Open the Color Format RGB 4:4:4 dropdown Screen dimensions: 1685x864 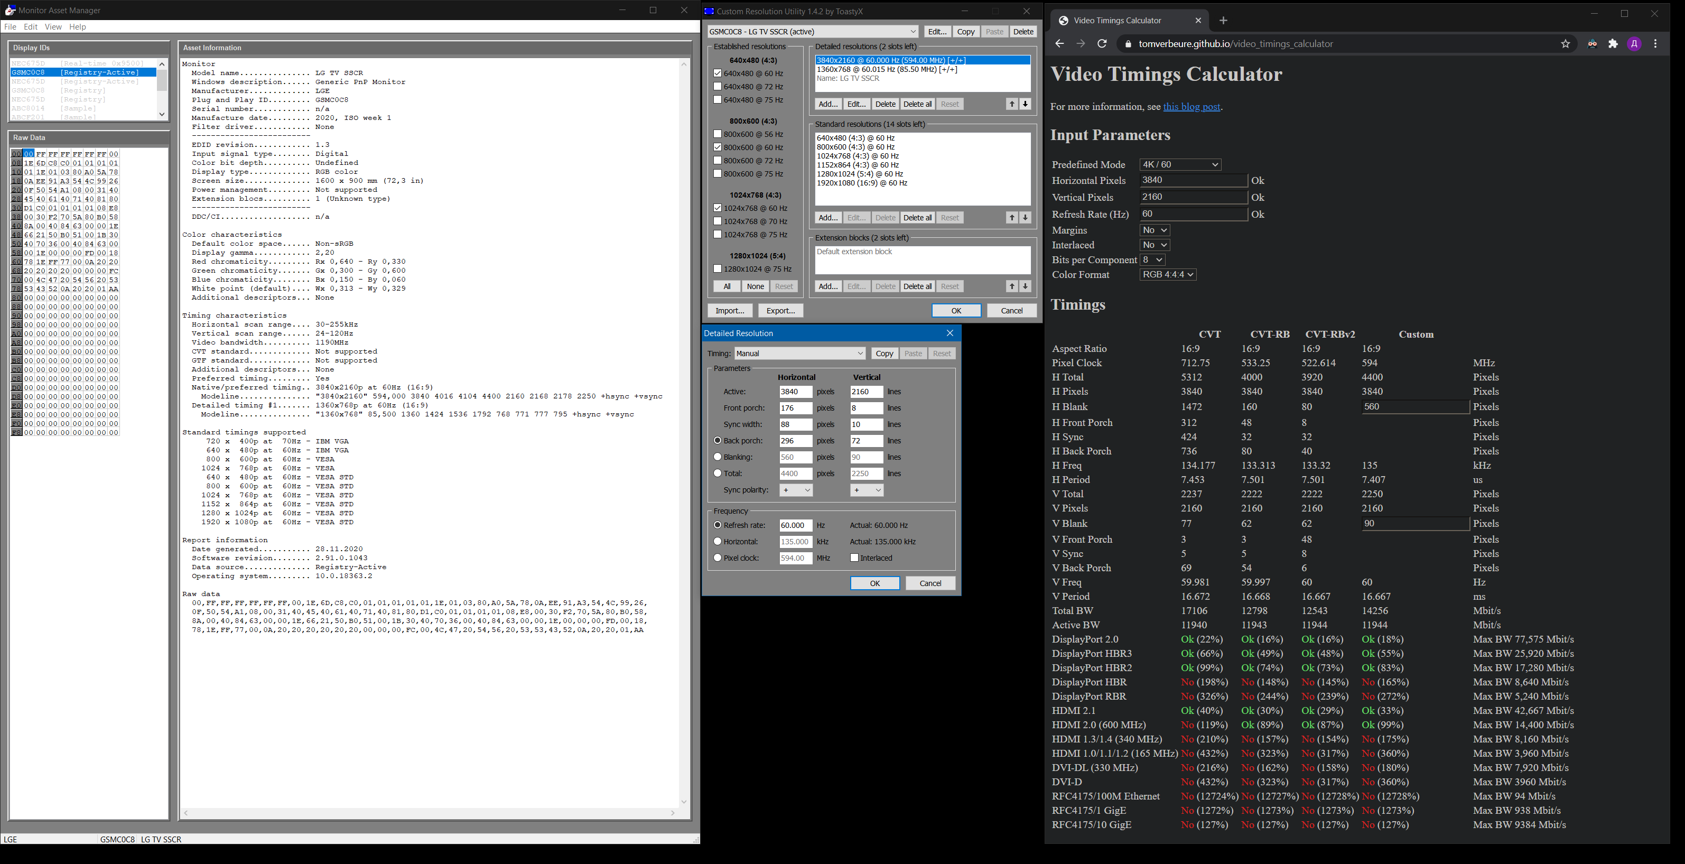click(x=1168, y=275)
